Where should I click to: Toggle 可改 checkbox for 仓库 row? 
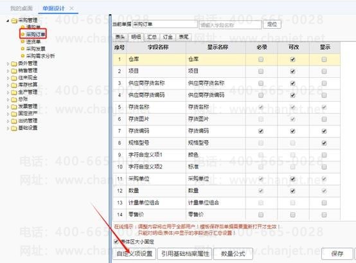pos(292,59)
